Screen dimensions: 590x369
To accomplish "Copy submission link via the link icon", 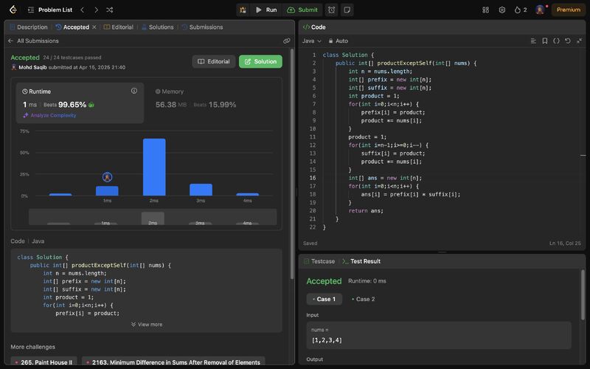I will click(286, 41).
